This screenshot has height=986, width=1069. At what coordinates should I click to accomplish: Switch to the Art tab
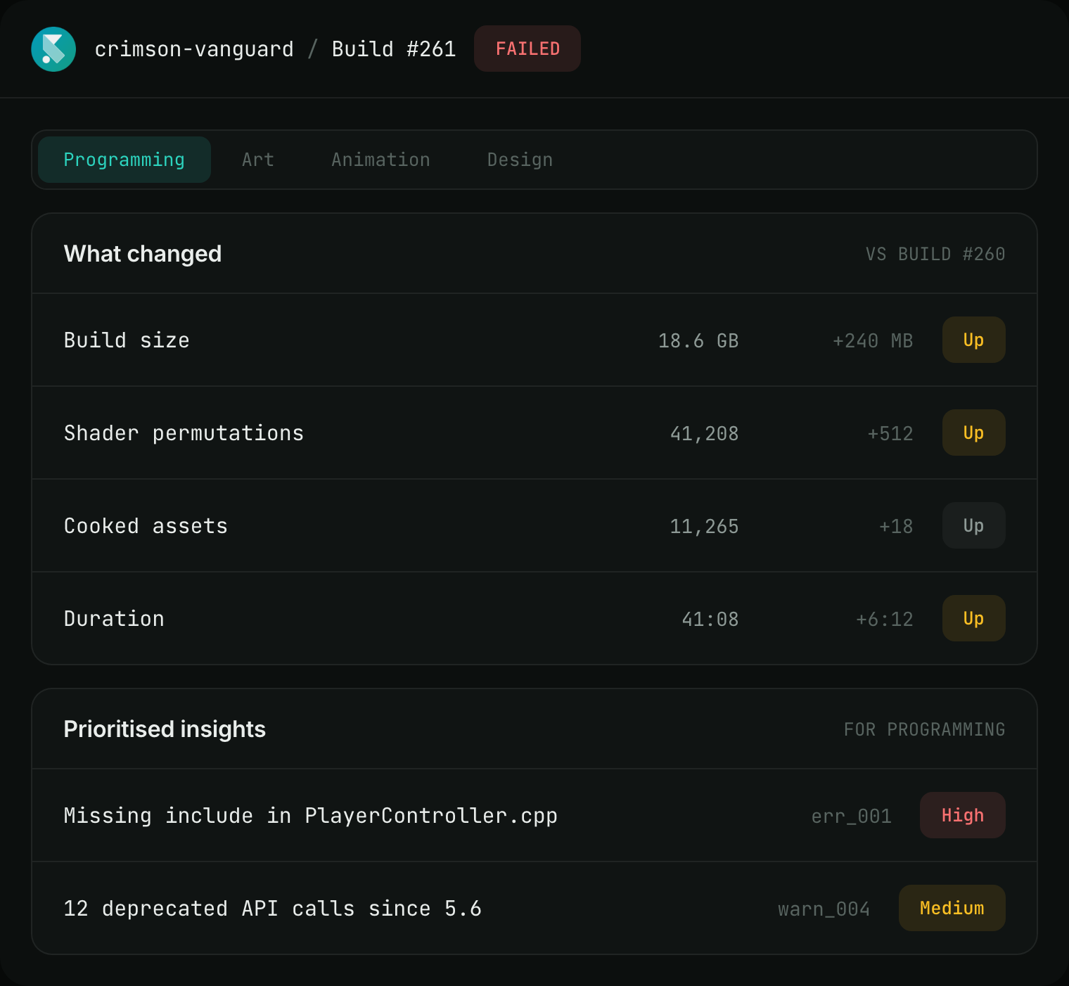[x=258, y=160]
